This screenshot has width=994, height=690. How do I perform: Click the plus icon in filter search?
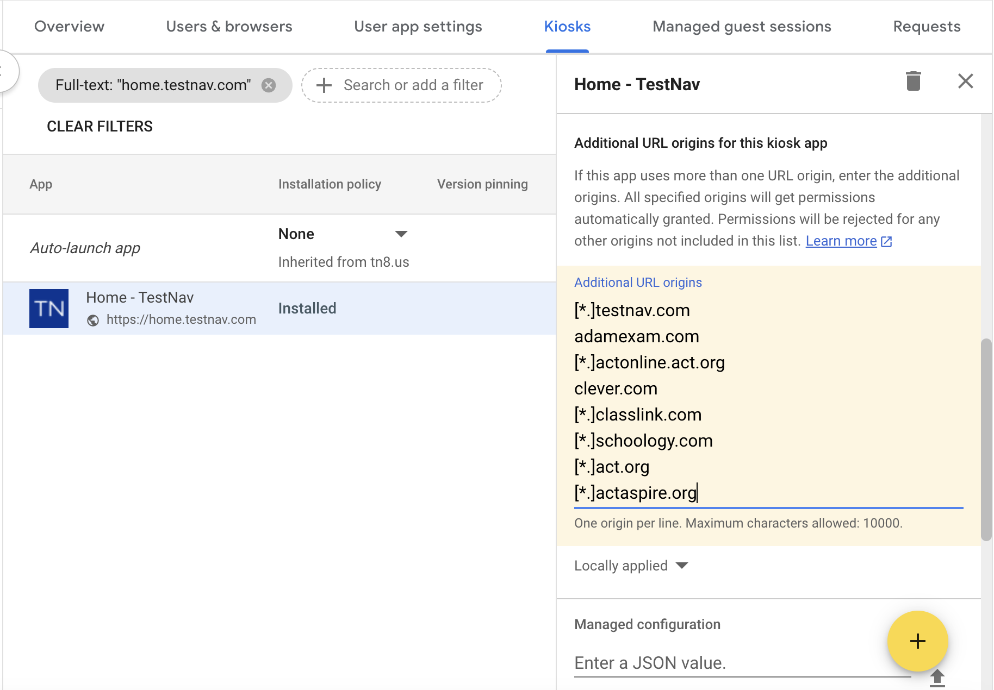[x=324, y=85]
